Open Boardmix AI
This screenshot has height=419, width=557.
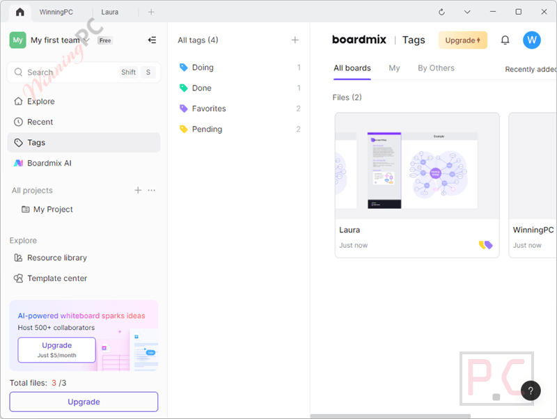click(84, 164)
